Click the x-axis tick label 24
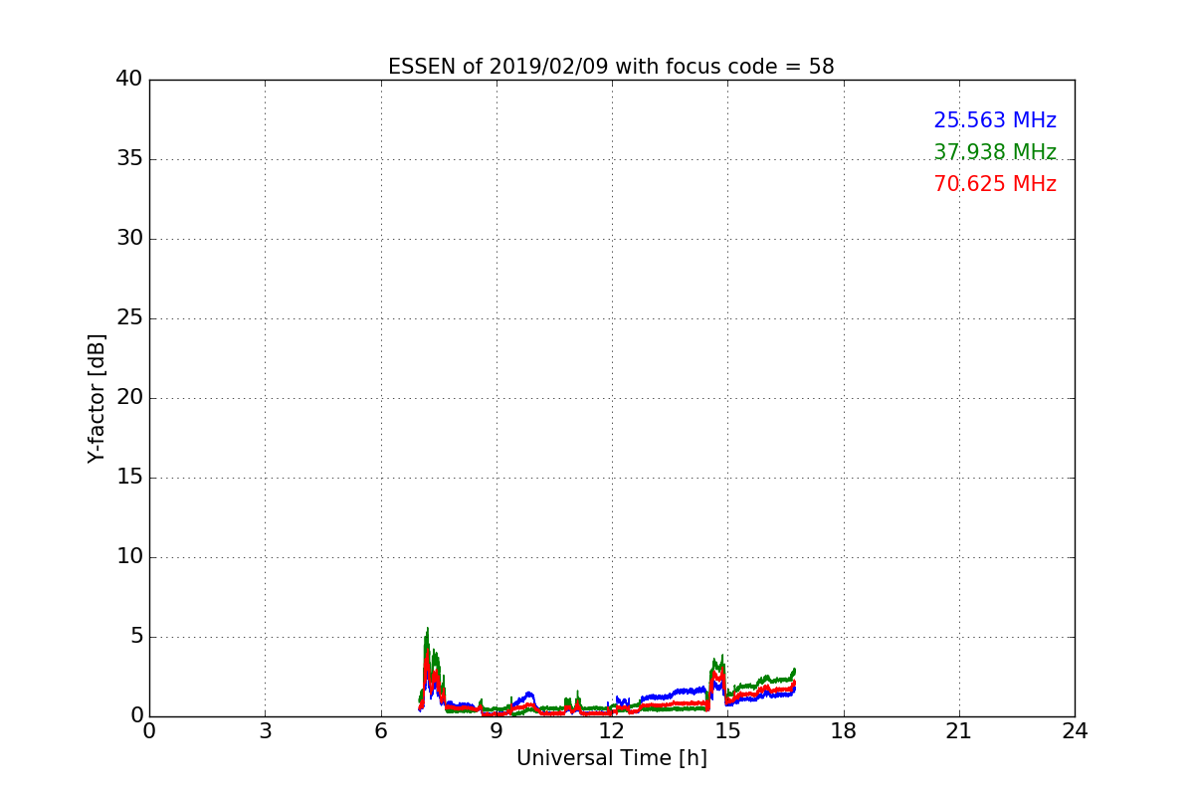1194x796 pixels. click(1075, 731)
